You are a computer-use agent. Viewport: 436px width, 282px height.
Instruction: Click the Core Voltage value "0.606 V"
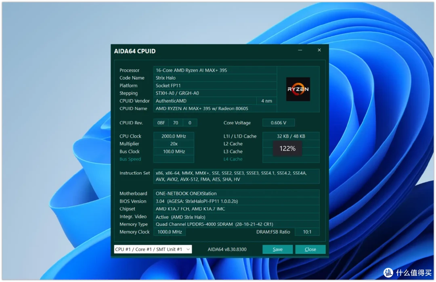tap(278, 123)
